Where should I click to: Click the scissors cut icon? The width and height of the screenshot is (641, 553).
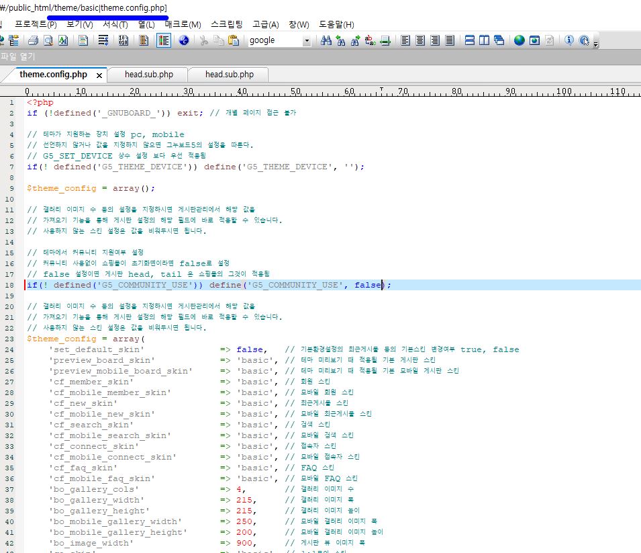click(x=203, y=40)
